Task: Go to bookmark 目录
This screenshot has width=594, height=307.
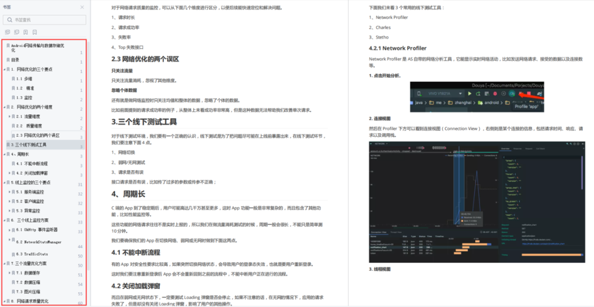Action: [x=15, y=60]
